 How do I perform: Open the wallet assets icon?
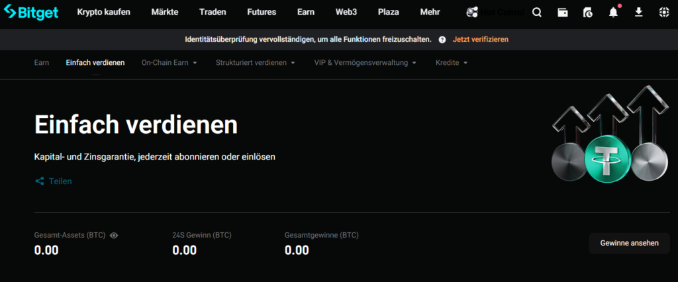click(x=562, y=13)
